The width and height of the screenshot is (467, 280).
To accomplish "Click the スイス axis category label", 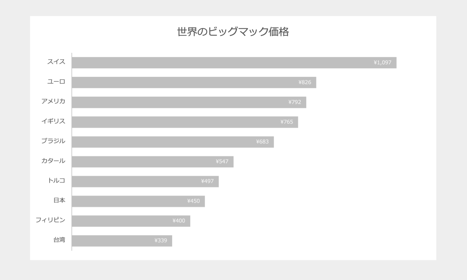I will click(56, 62).
